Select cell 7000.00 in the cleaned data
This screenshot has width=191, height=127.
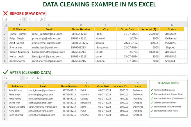[x=120, y=115]
